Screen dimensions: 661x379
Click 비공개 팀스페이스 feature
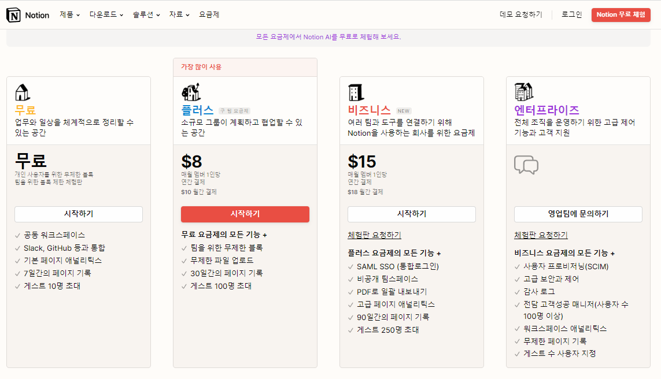click(x=387, y=279)
